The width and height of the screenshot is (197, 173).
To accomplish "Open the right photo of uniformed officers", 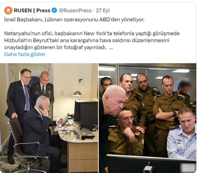I will 148,118.
